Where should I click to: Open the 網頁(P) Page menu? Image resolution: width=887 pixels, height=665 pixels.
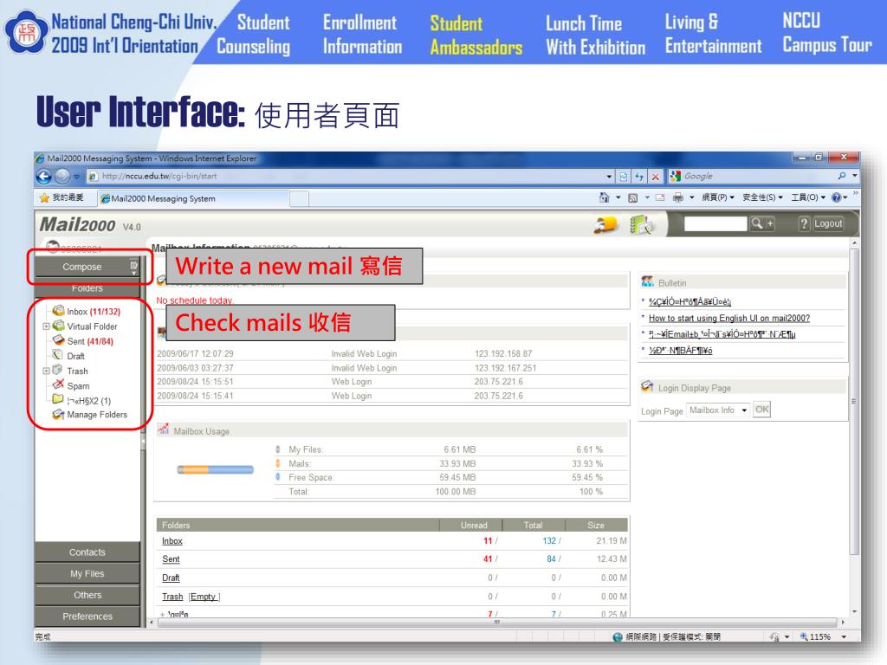(718, 197)
